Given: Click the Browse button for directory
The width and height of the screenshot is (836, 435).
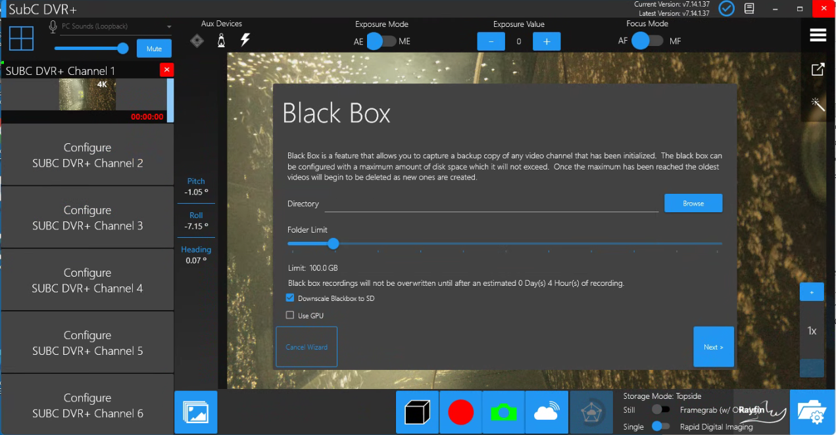Looking at the screenshot, I should 693,203.
